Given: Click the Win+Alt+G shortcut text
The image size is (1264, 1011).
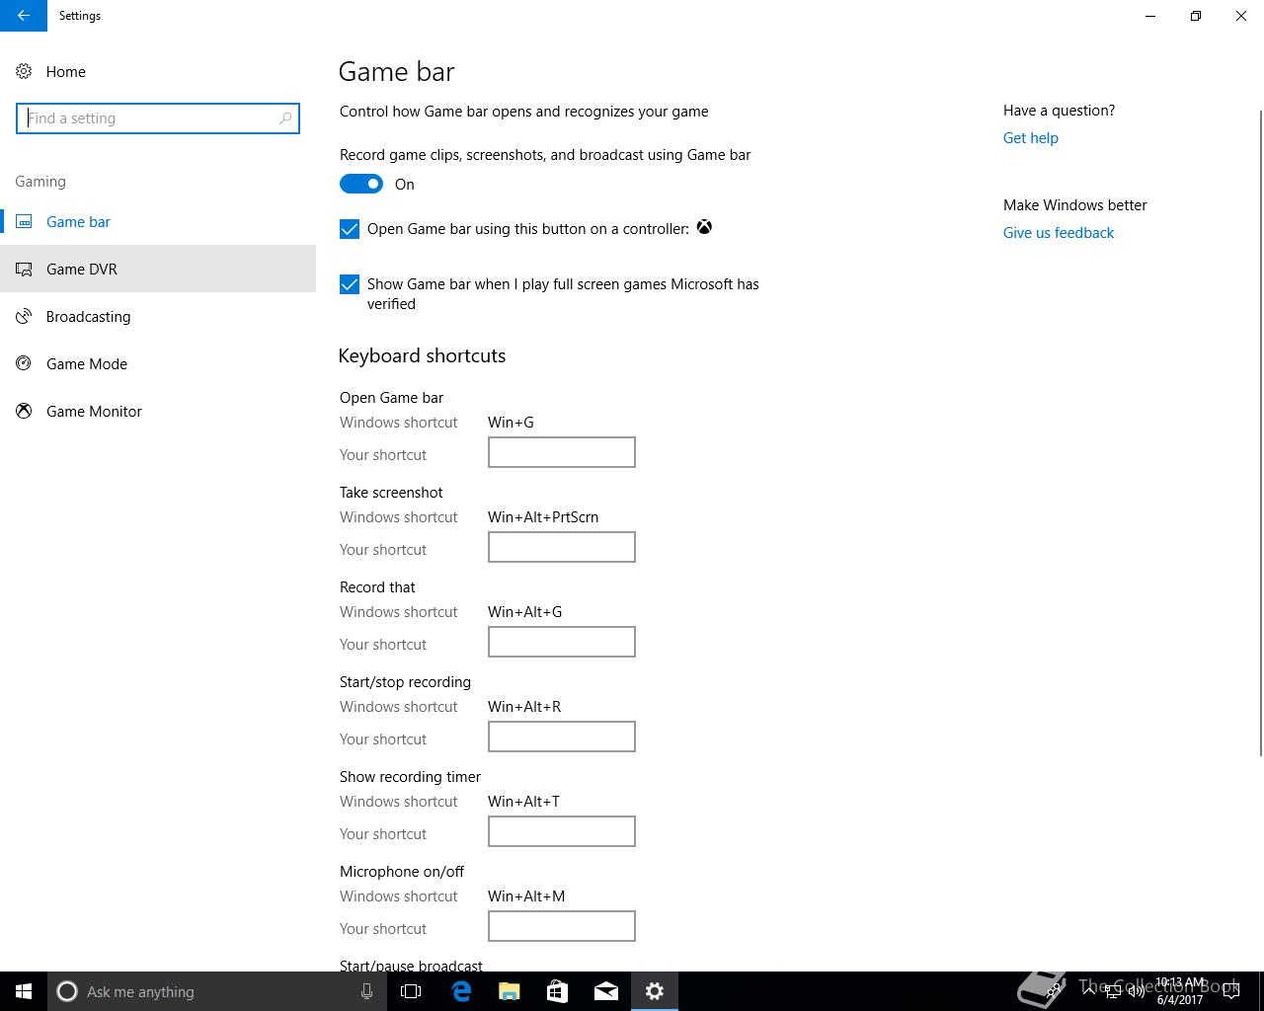Looking at the screenshot, I should click(524, 612).
